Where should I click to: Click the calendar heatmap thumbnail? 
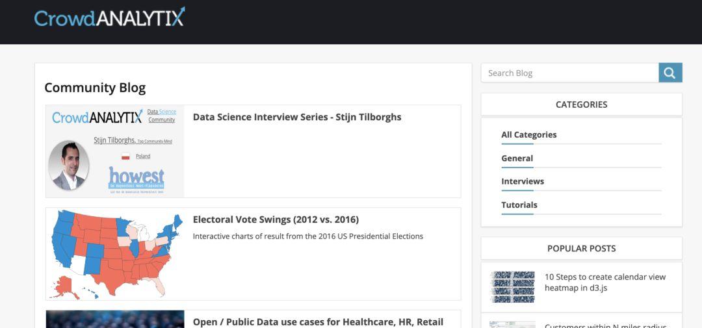click(512, 287)
